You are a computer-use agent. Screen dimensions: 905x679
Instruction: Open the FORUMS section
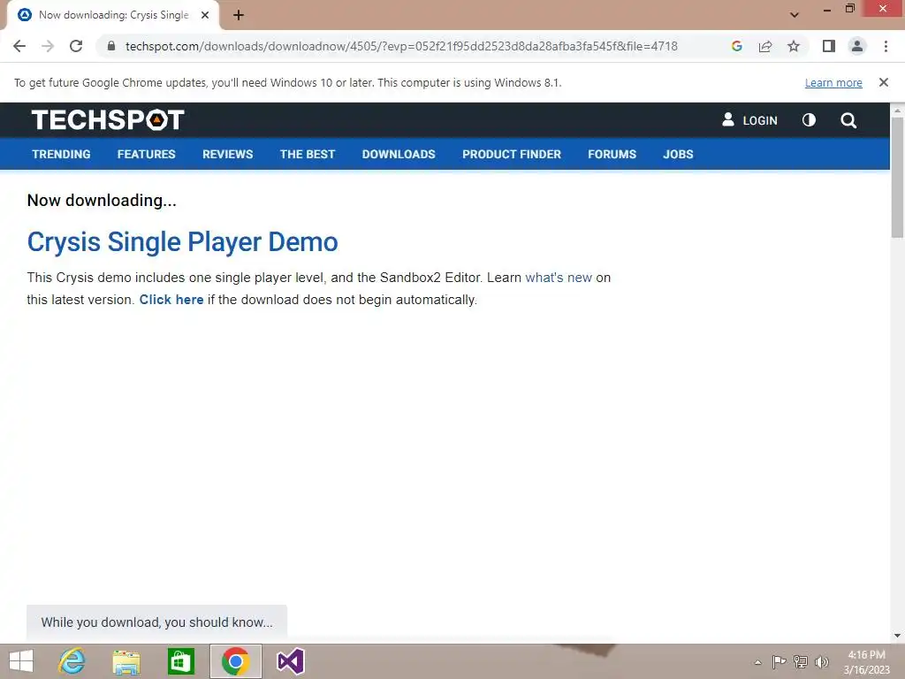612,154
